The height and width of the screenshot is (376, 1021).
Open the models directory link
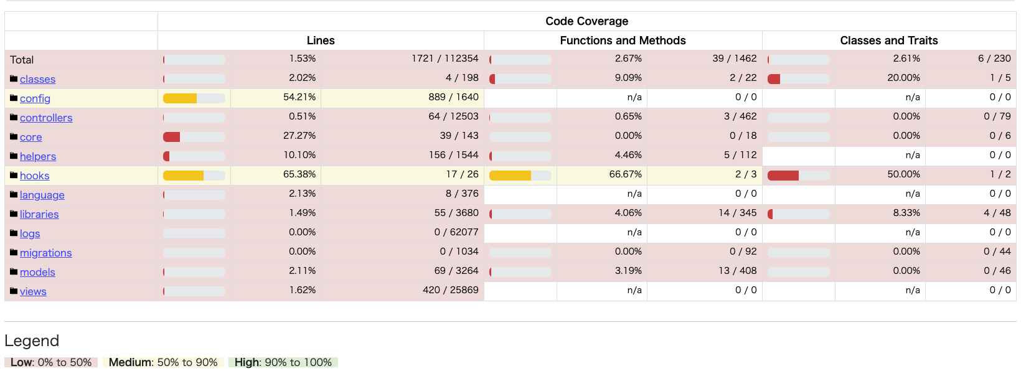point(37,272)
